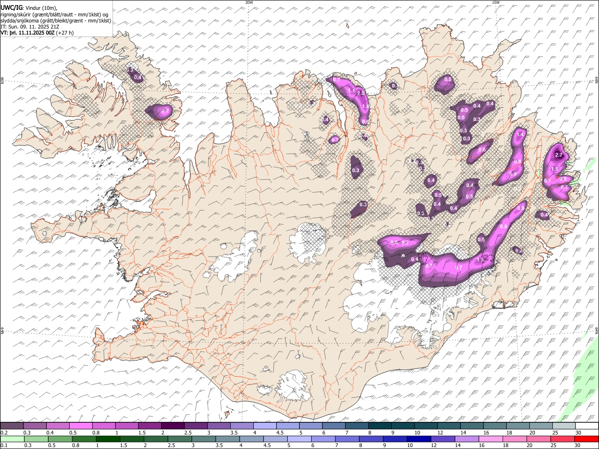Viewport: 599px width, 449px height.
Task: Select the 'slydda/snjókoma' description line
Action: point(56,21)
